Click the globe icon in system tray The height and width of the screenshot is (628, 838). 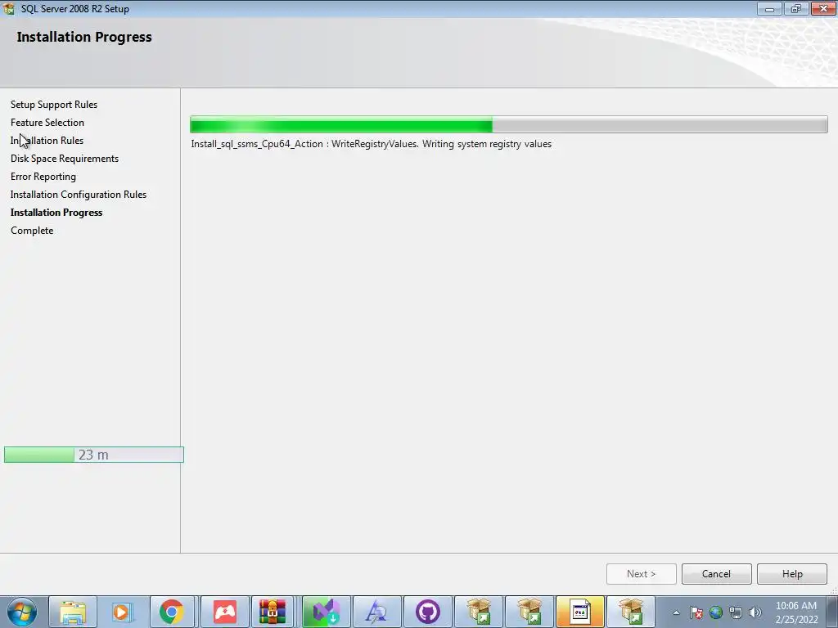[x=716, y=612]
